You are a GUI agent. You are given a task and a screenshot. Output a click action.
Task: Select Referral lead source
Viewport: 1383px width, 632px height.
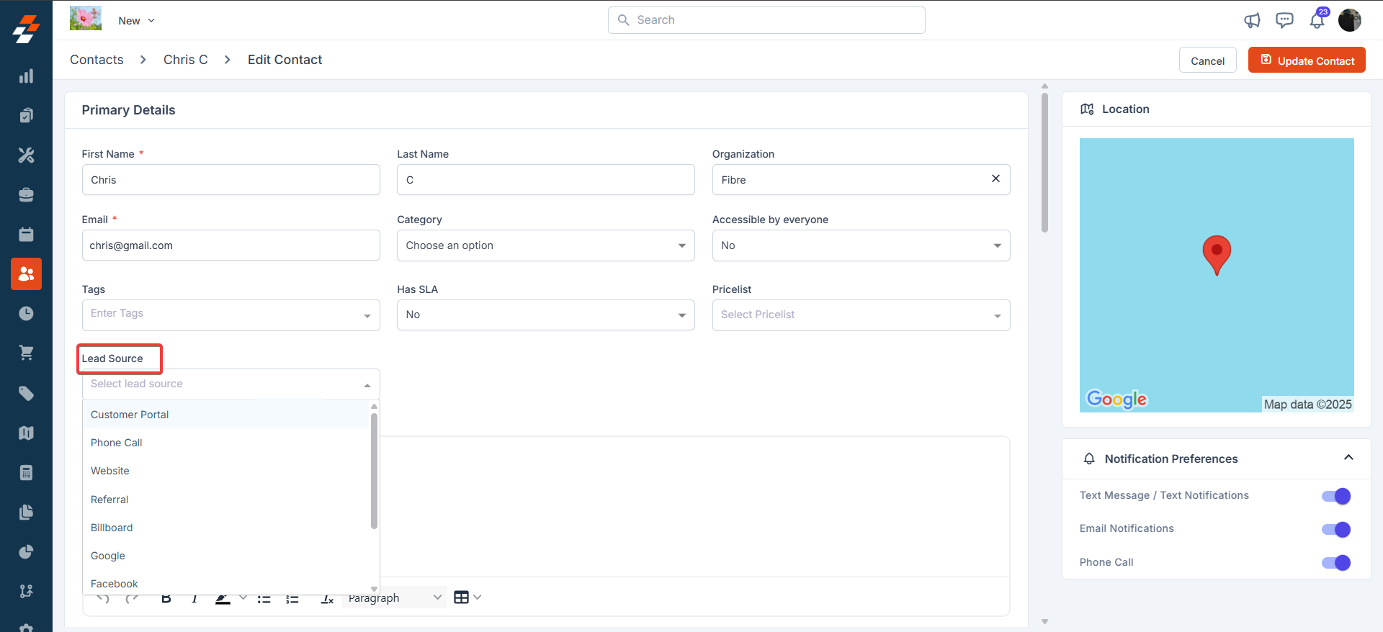coord(226,500)
